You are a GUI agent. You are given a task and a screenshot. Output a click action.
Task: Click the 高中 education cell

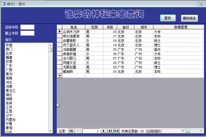[179, 49]
